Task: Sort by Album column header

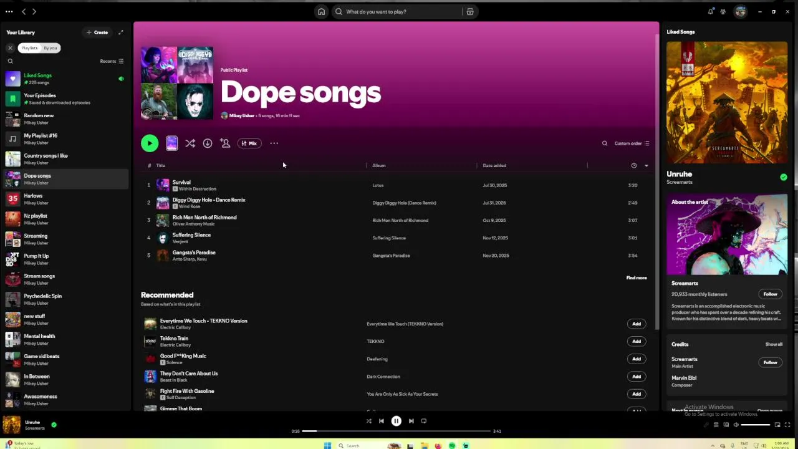Action: [379, 165]
